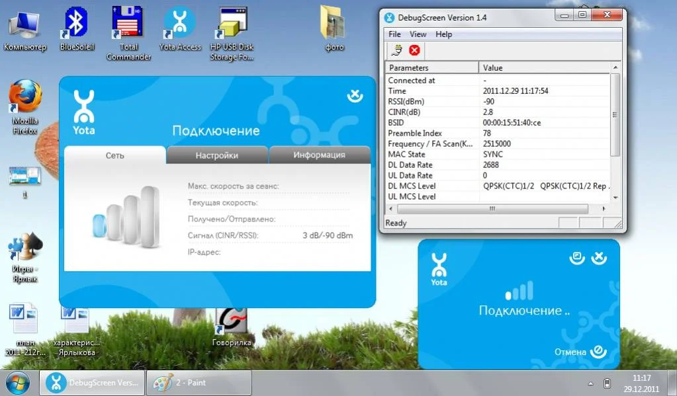Screen dimensions: 677x396
Task: Click the Value column header
Action: (x=545, y=67)
